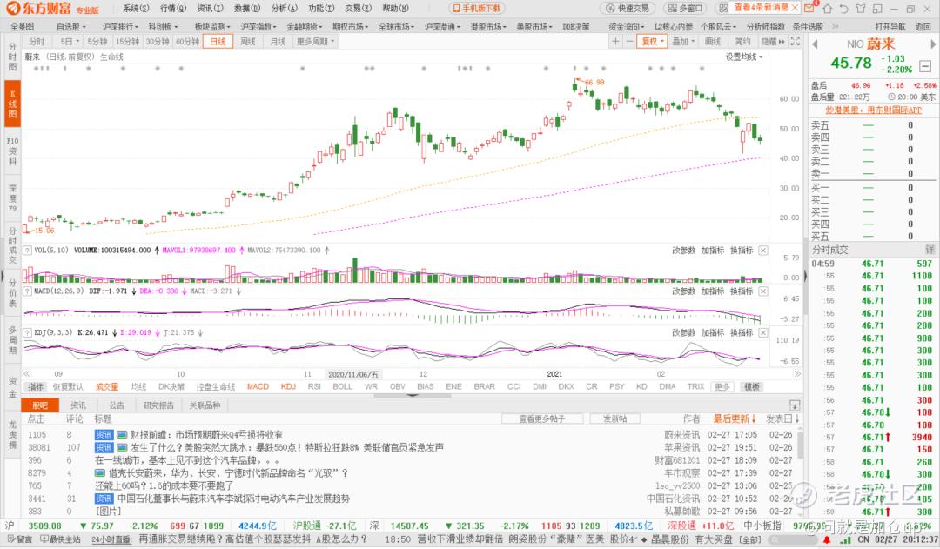Select the 5分钟 period
Viewport: 940px width, 549px height.
tap(97, 42)
